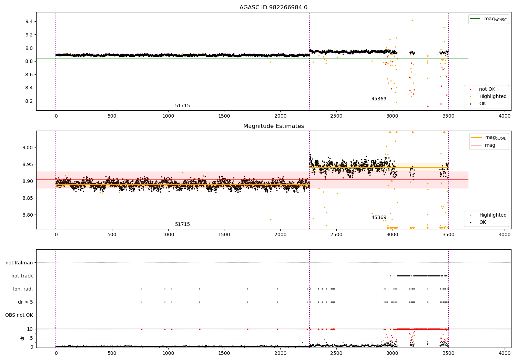The height and width of the screenshot is (361, 517).
Task: Click the "Magnitude Estimates" plot title
Action: (x=273, y=126)
